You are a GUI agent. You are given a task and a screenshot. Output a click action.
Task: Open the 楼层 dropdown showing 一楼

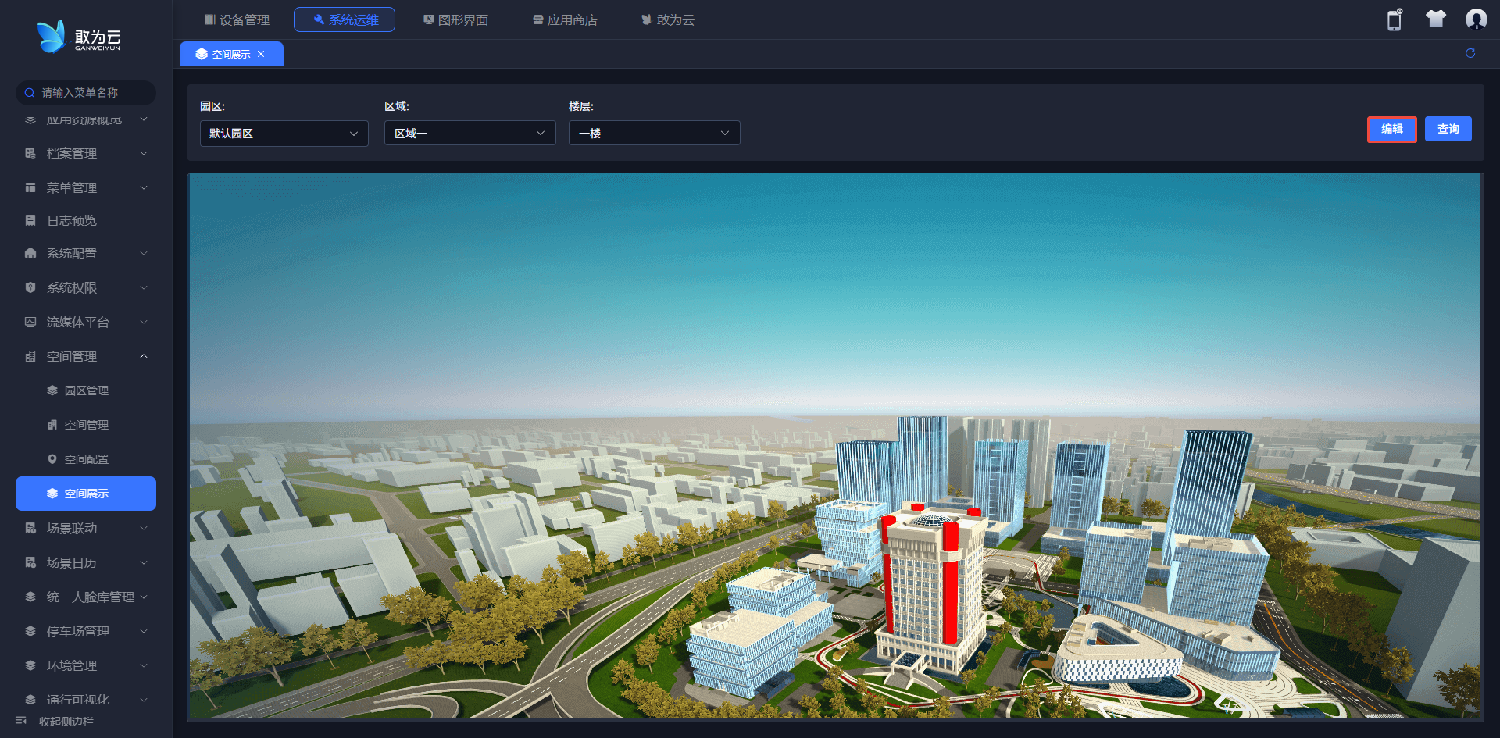pyautogui.click(x=655, y=134)
